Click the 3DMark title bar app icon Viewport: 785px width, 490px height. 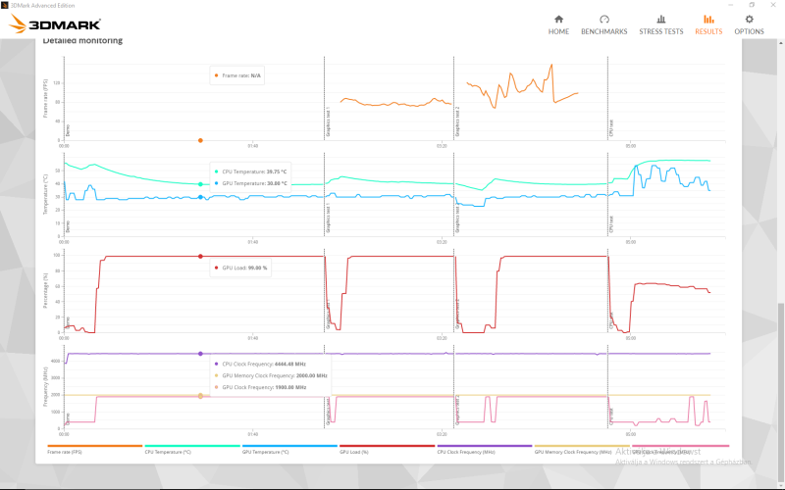coord(5,5)
